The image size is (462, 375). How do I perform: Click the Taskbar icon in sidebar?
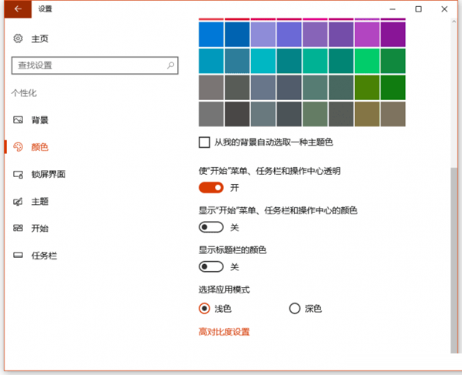click(18, 255)
